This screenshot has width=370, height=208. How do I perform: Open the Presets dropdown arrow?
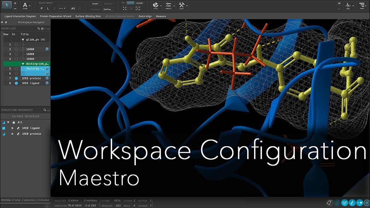[174, 5]
